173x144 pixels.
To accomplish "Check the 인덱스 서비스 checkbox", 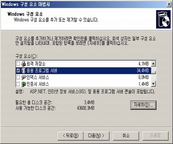I will [x=18, y=77].
